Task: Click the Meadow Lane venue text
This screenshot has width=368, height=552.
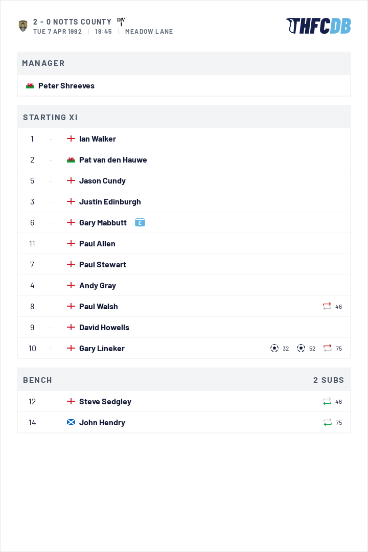Action: click(x=149, y=31)
